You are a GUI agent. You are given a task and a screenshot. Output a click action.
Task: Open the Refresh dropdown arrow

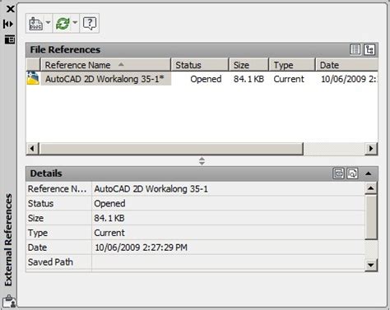[75, 23]
